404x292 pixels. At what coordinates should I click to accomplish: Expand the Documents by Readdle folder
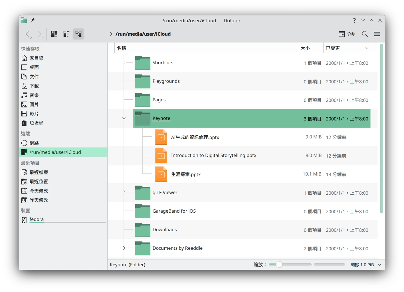(124, 248)
